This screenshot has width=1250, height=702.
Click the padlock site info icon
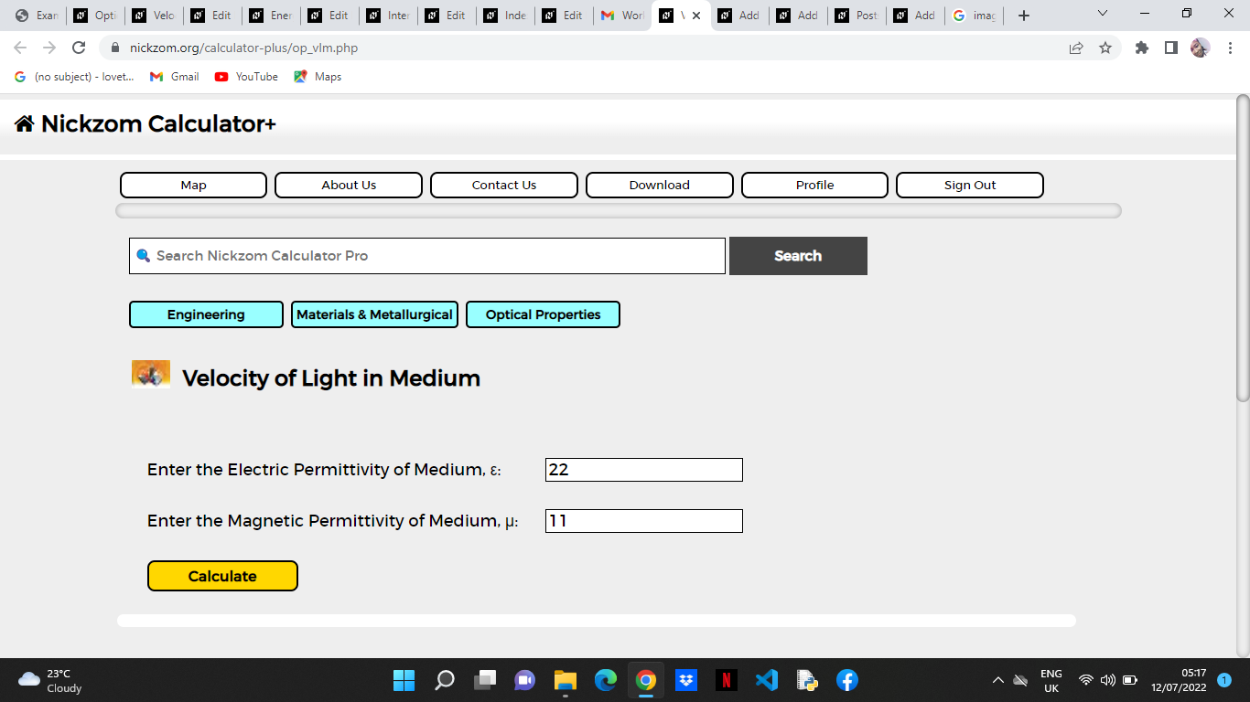[x=115, y=48]
